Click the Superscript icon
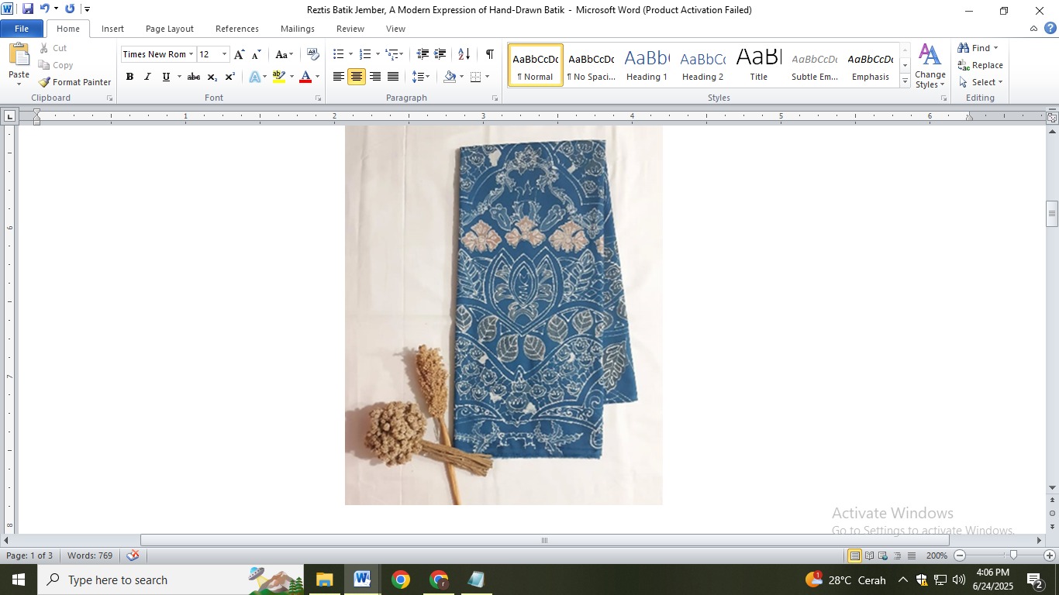 [x=230, y=77]
